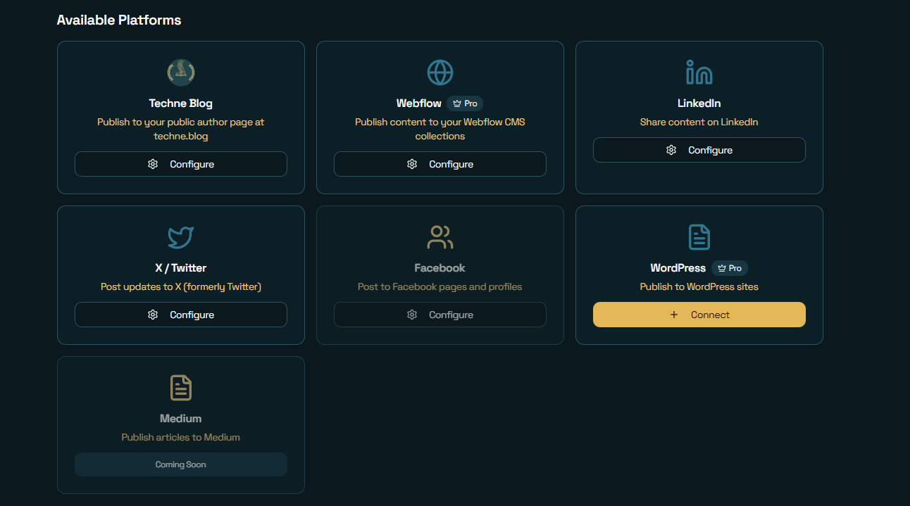Click the Webflow title text
Viewport: 910px width, 506px height.
click(419, 103)
